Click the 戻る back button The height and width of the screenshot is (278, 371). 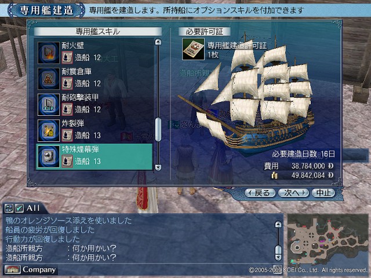(260, 193)
